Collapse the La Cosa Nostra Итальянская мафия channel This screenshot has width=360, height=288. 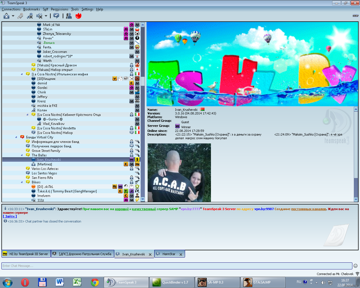(22, 74)
